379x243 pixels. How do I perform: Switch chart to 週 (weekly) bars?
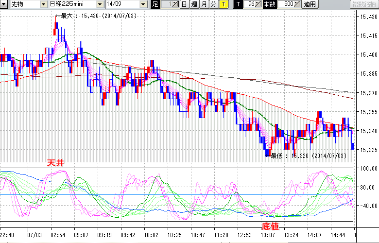point(194,4)
